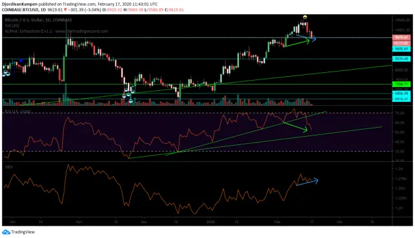The image size is (415, 238).
Task: Click 2020 on the time axis
Action: tap(211, 222)
